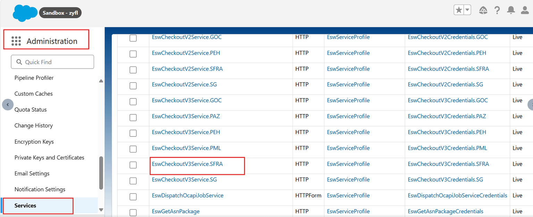Screen dimensions: 533x217
Task: Collapse sidebar with left chevron button
Action: pos(8,104)
